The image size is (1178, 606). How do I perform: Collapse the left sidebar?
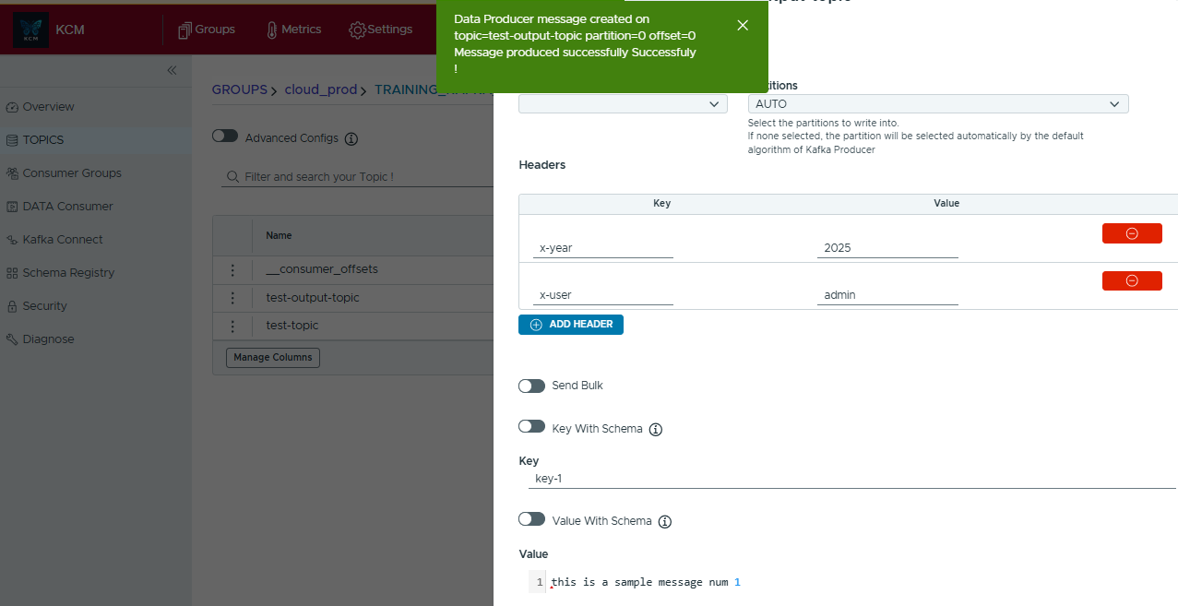(x=172, y=71)
